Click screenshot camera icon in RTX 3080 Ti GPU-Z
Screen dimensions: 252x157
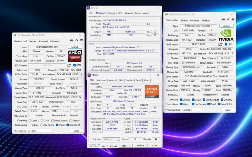click(x=223, y=19)
